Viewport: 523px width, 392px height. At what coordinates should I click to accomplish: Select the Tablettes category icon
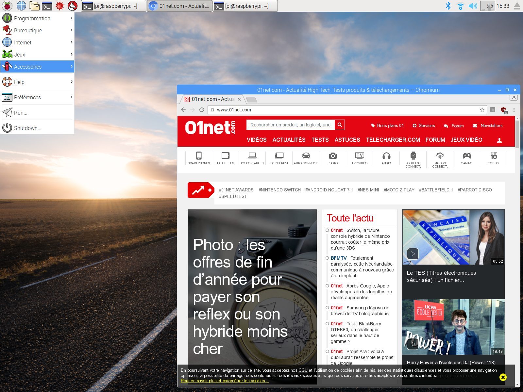point(226,158)
